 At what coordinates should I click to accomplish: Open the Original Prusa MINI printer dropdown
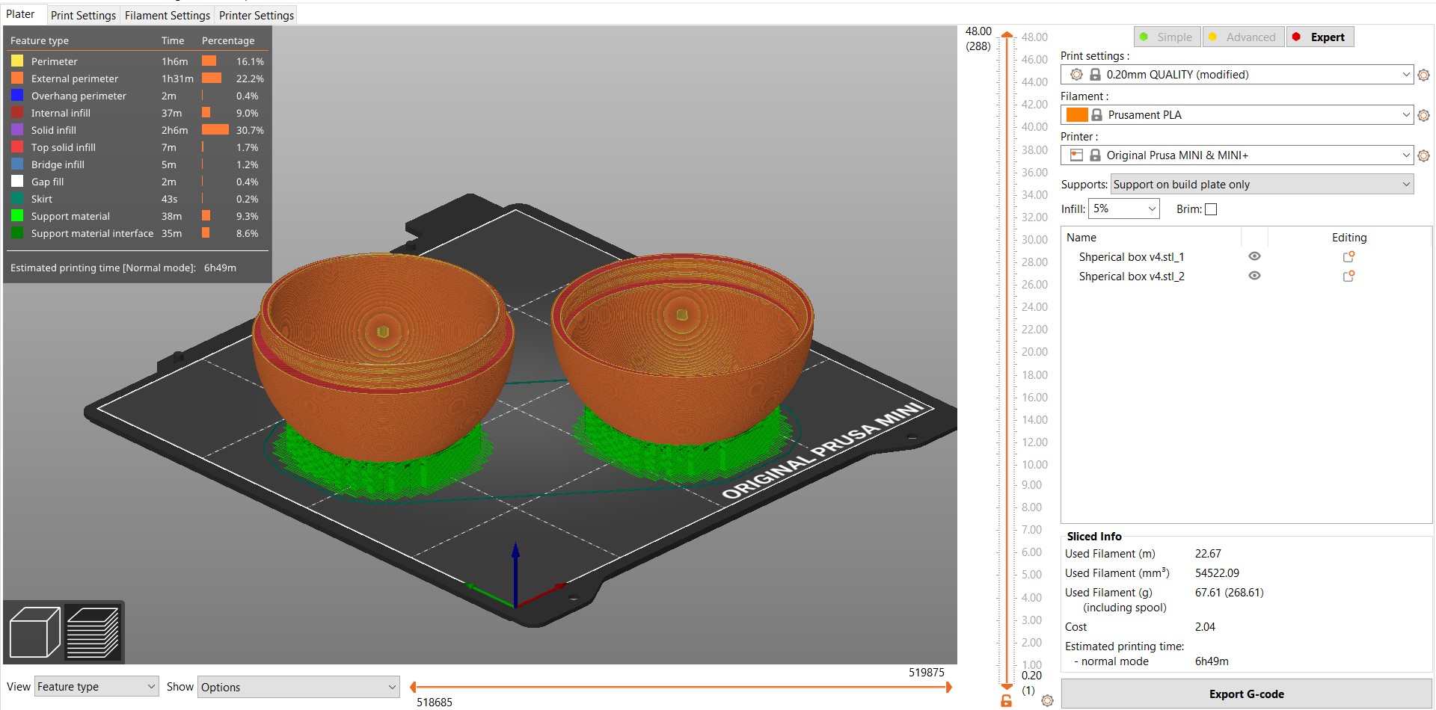1237,155
